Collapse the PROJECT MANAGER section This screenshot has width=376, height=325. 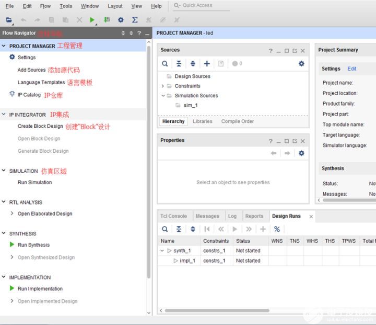[x=4, y=46]
